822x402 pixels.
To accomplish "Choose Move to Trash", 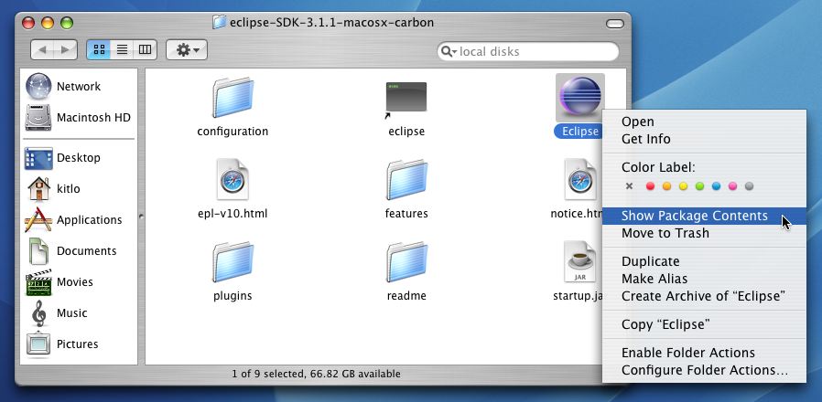I will (665, 233).
